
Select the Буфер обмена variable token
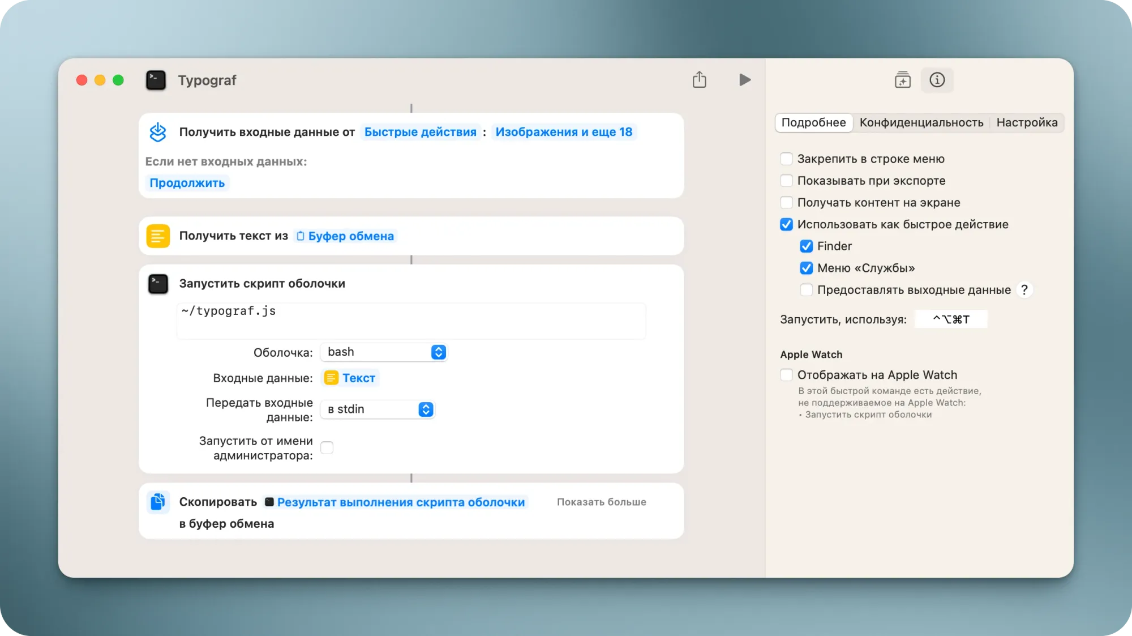coord(345,236)
